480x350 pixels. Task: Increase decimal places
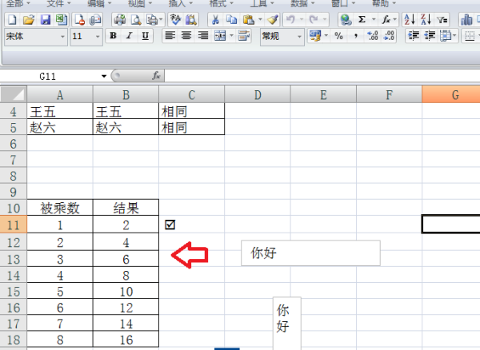[x=373, y=37]
